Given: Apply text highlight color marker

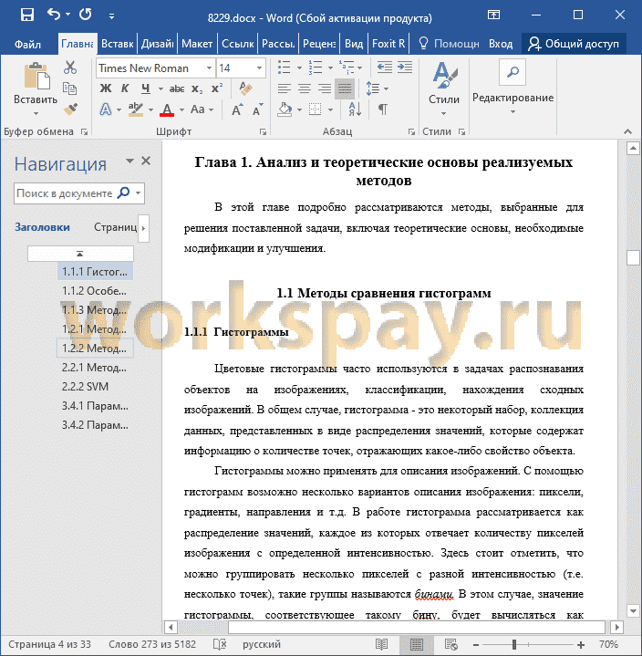Looking at the screenshot, I should [136, 110].
